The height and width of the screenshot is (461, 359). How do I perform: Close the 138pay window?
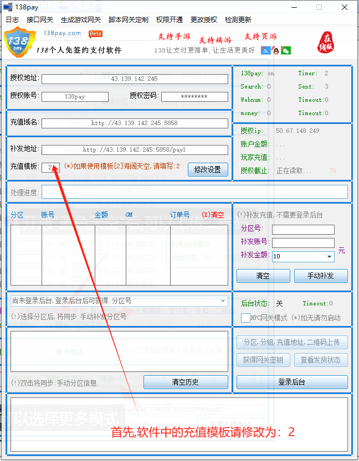click(x=345, y=7)
